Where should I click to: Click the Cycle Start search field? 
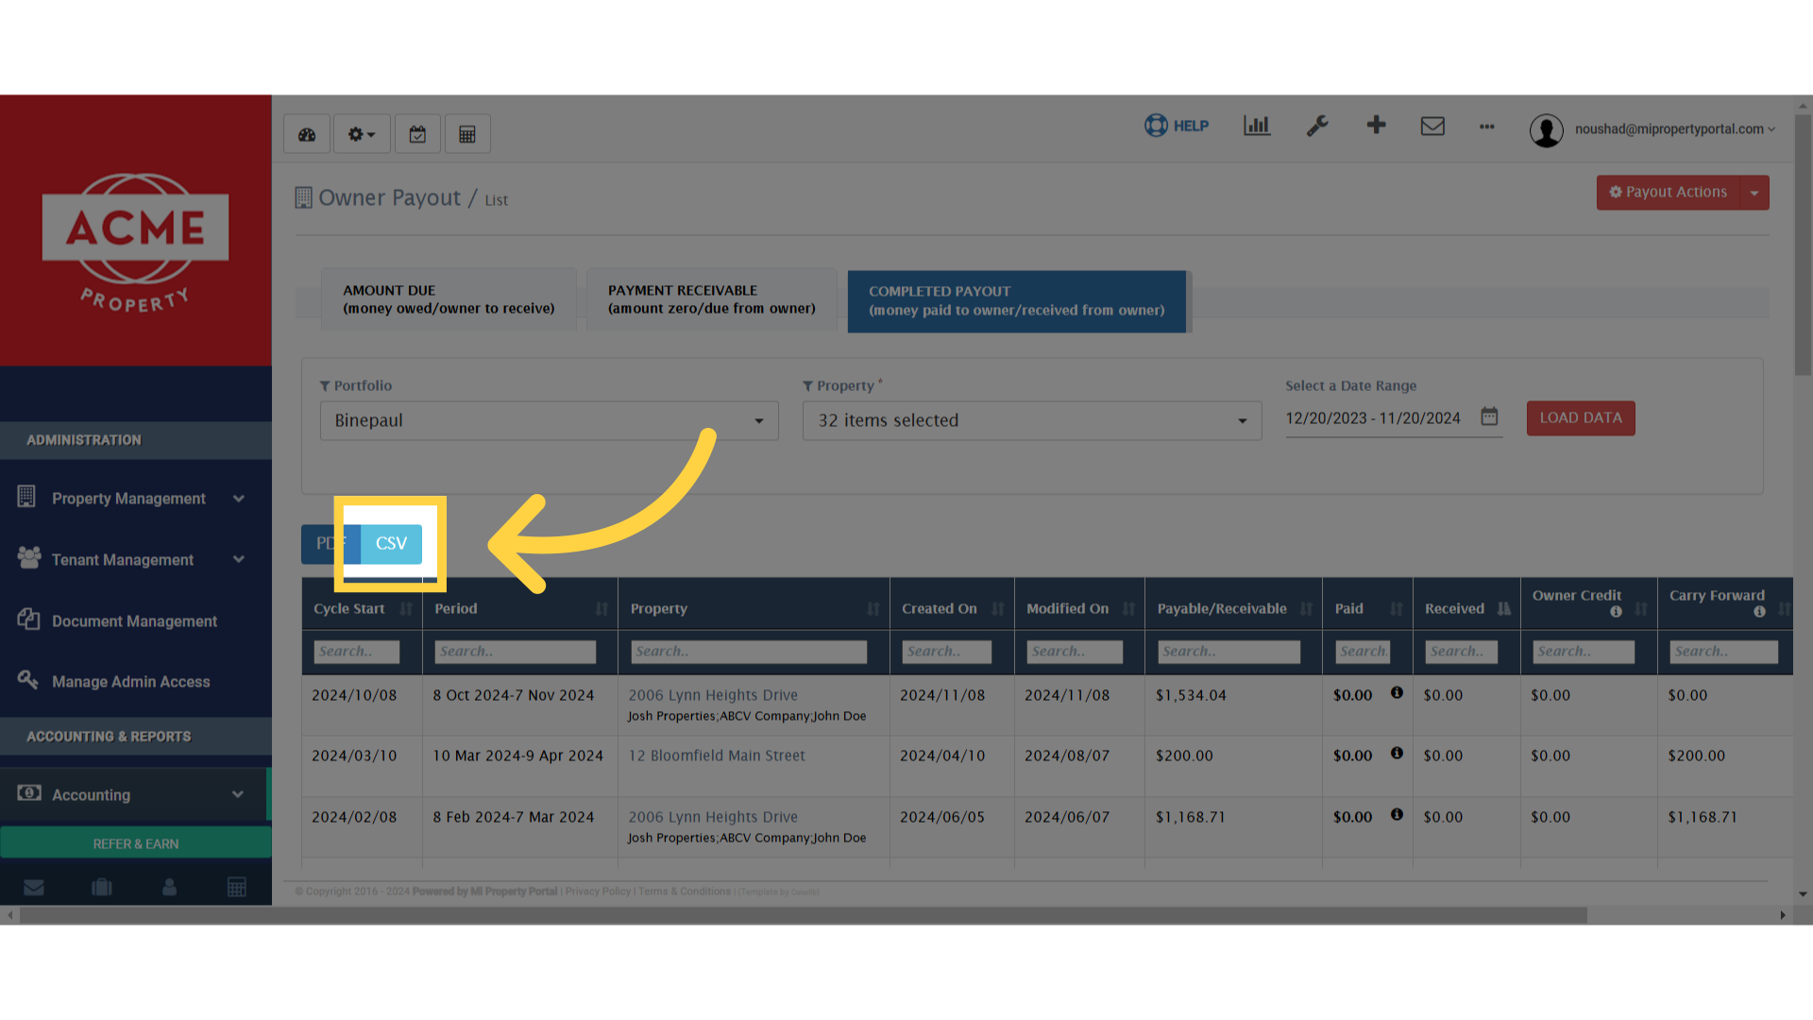357,652
